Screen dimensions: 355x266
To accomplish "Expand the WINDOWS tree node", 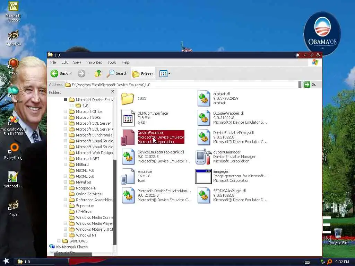I will tap(59, 241).
